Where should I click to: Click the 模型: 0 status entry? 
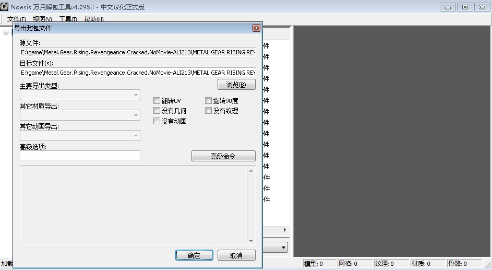(318, 264)
